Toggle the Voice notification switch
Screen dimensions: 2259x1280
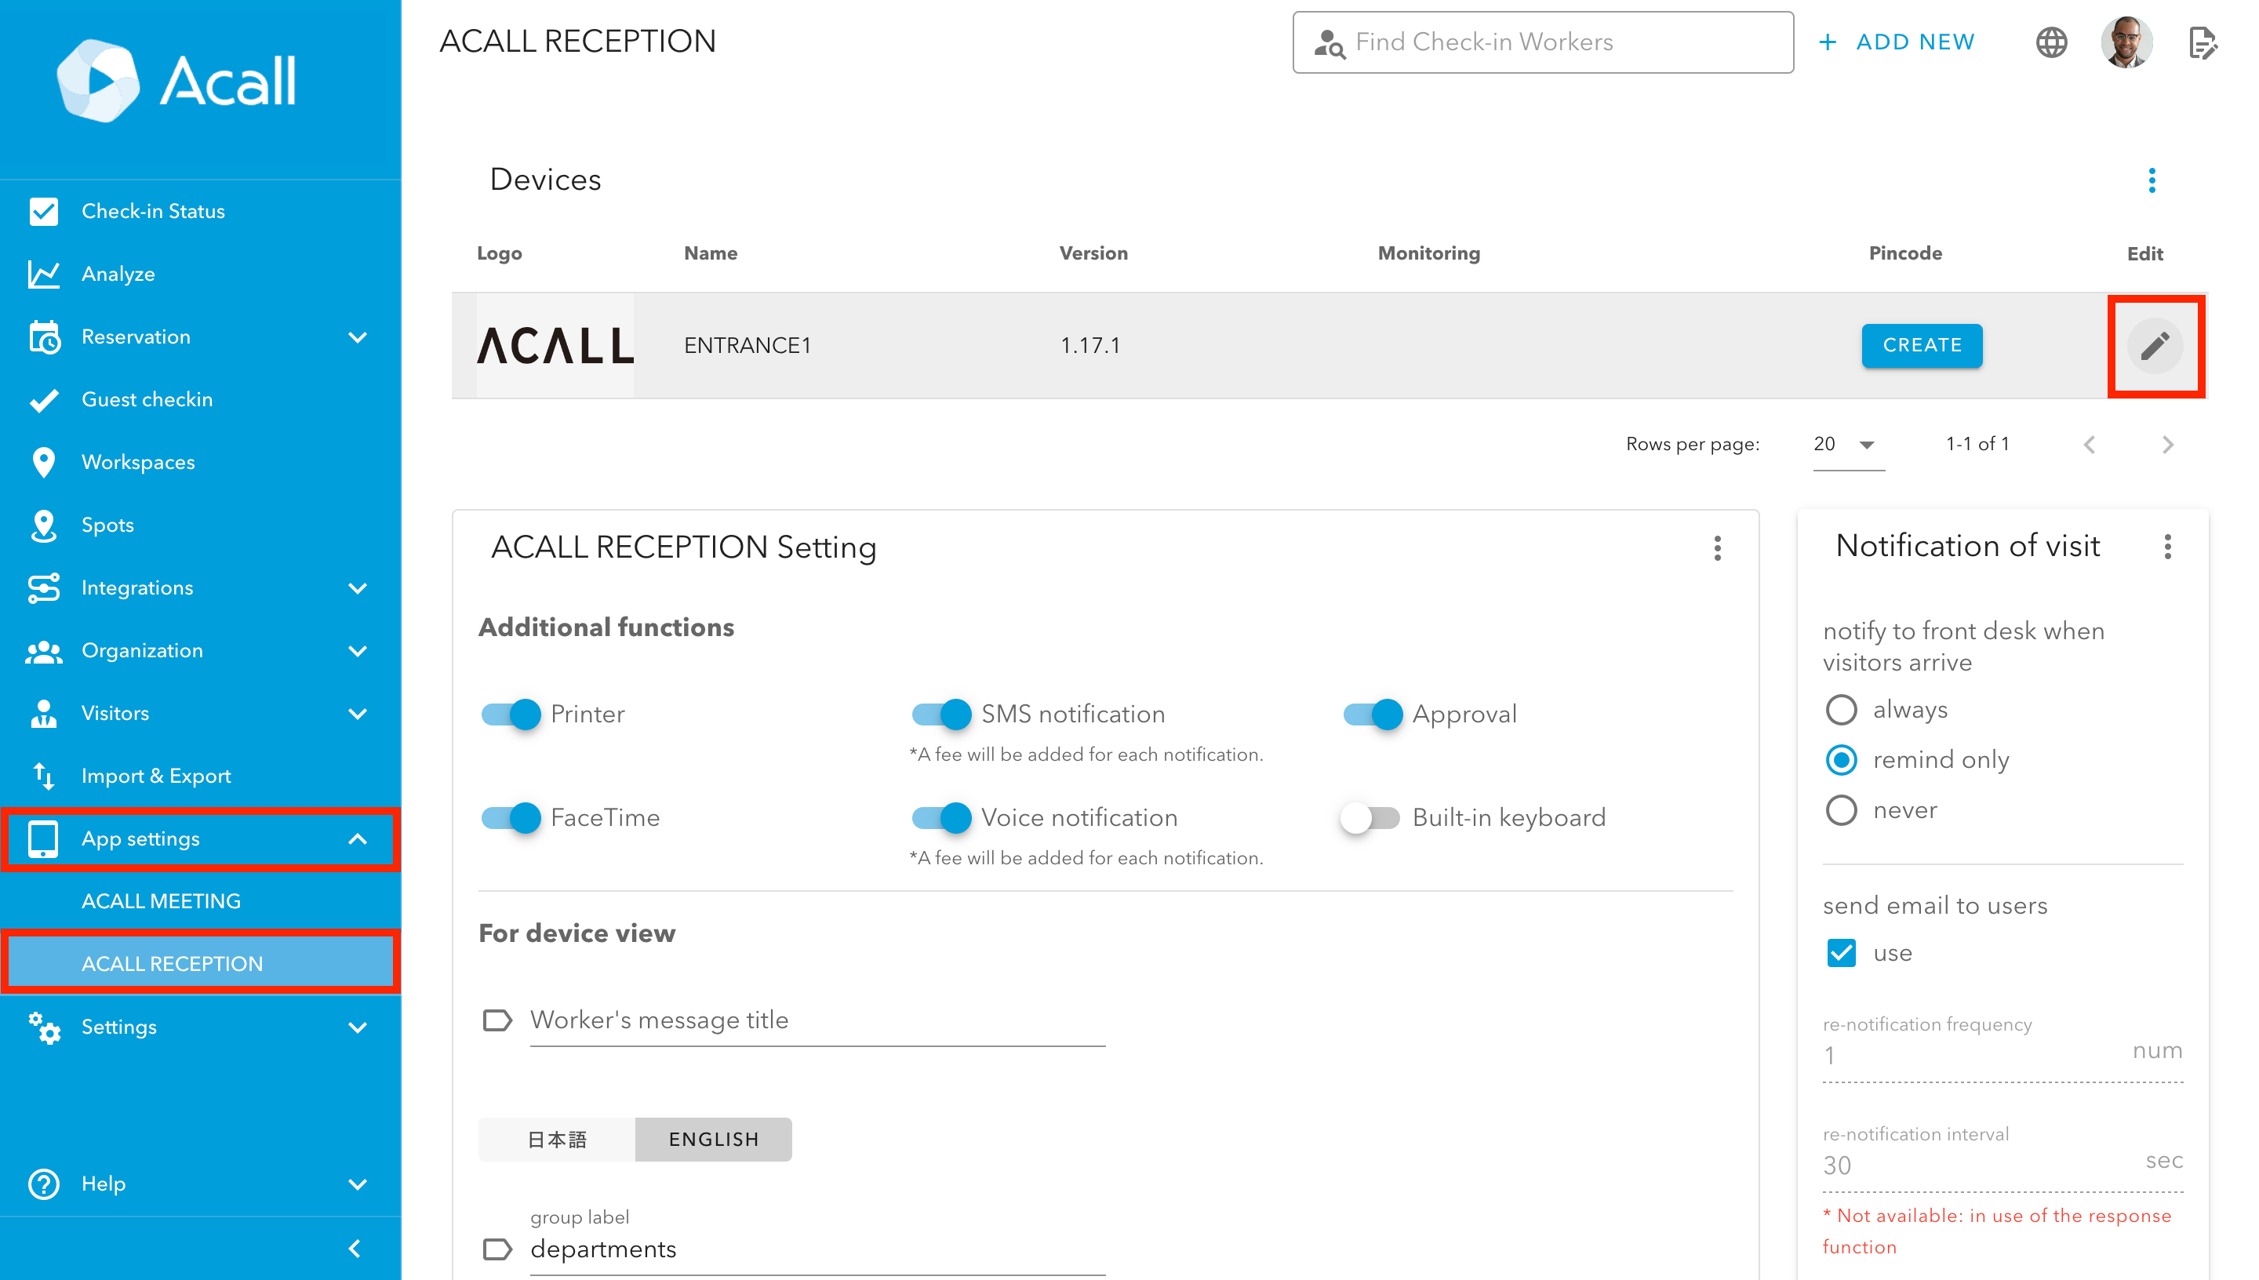[x=941, y=817]
